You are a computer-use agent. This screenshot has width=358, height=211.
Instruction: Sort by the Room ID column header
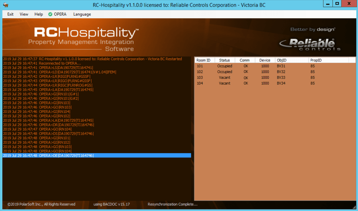(205, 60)
